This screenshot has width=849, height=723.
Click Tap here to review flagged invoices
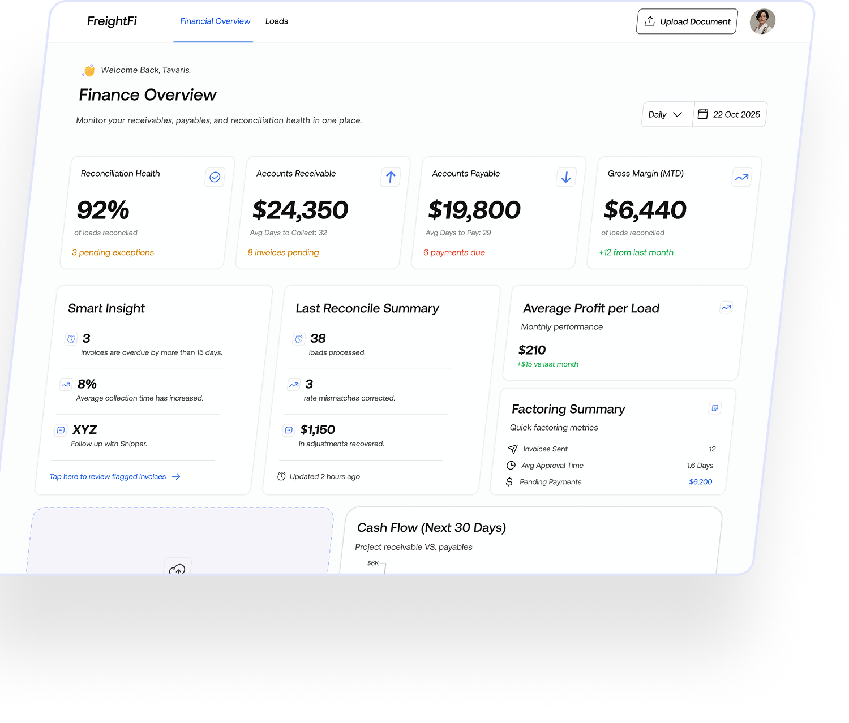[109, 476]
